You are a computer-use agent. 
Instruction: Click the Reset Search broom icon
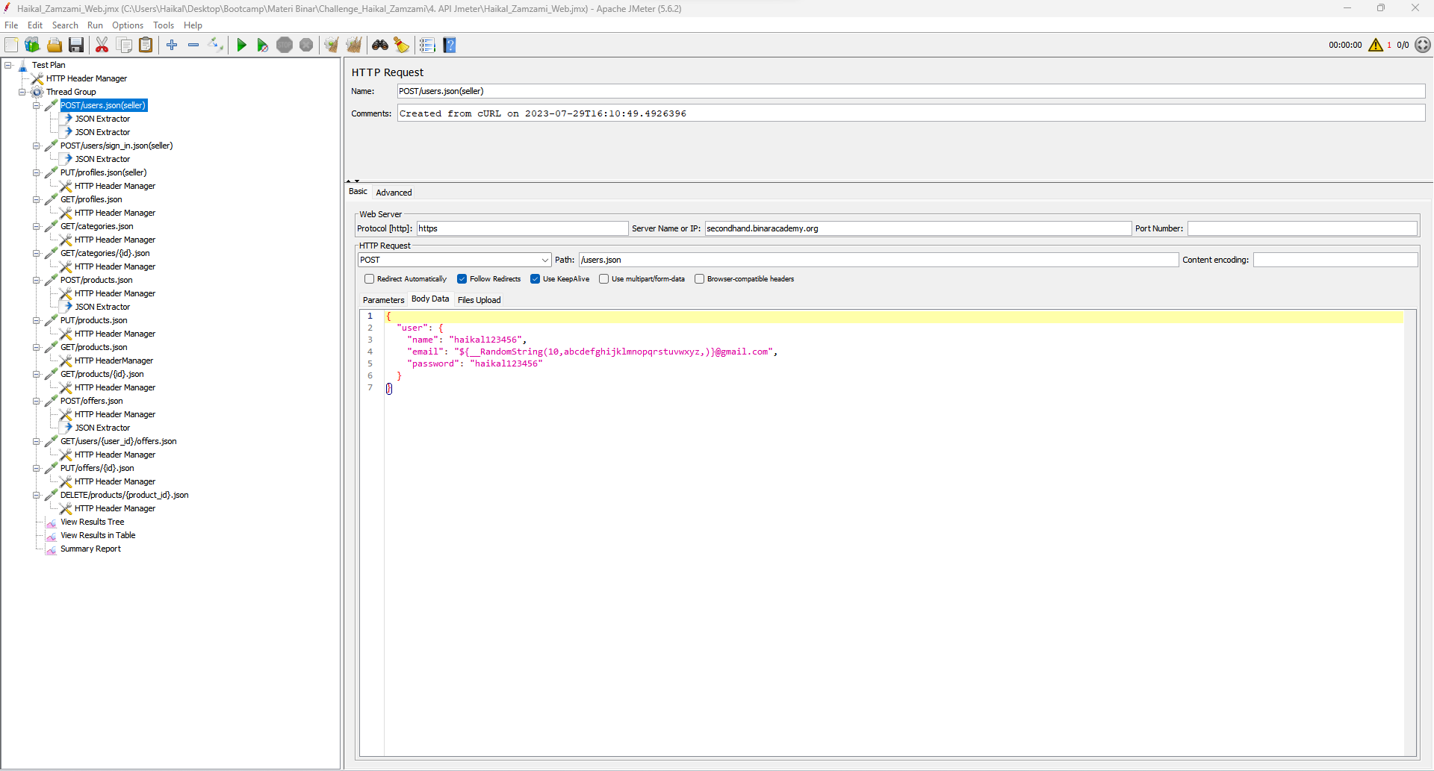pos(402,46)
